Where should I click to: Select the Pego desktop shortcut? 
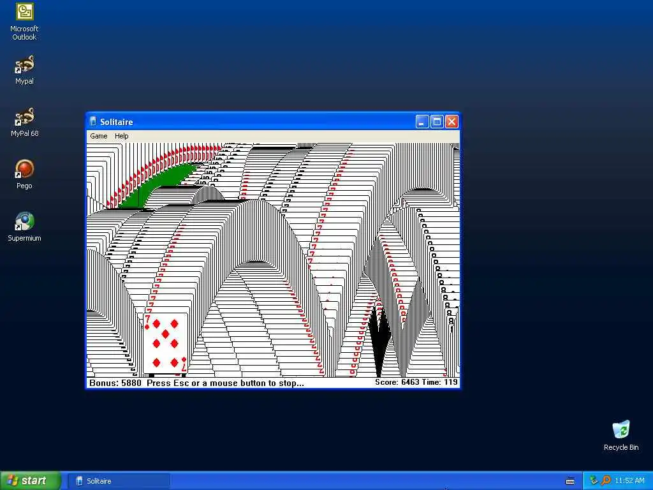24,175
